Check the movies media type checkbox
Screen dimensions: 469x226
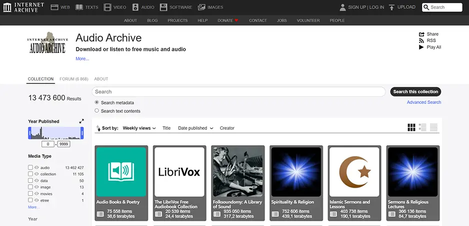click(30, 194)
